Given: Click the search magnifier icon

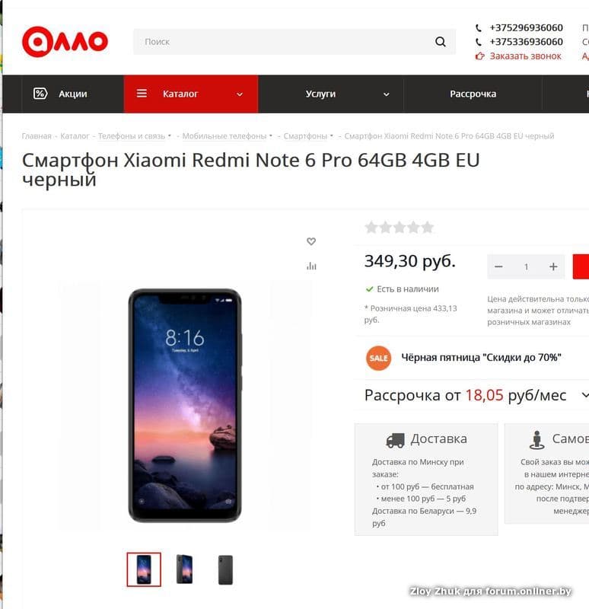Looking at the screenshot, I should point(441,42).
